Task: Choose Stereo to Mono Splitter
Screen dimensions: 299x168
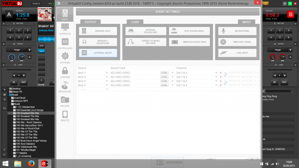Action: [x=146, y=42]
